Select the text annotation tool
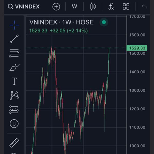 click(14, 81)
